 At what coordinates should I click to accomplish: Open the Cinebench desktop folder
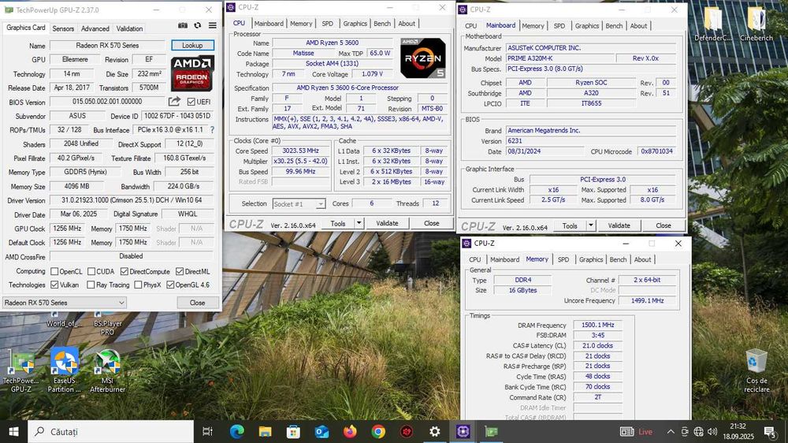[756, 23]
